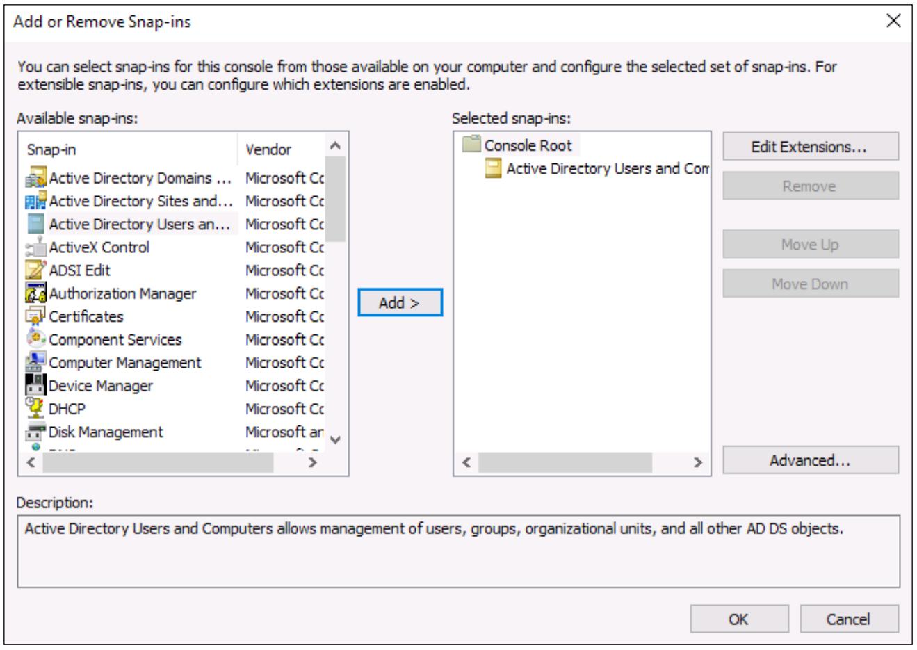The width and height of the screenshot is (917, 650).
Task: Select ADSI Edit snap-in name
Action: (x=79, y=270)
